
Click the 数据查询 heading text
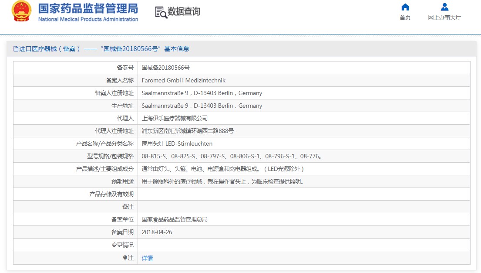[184, 11]
